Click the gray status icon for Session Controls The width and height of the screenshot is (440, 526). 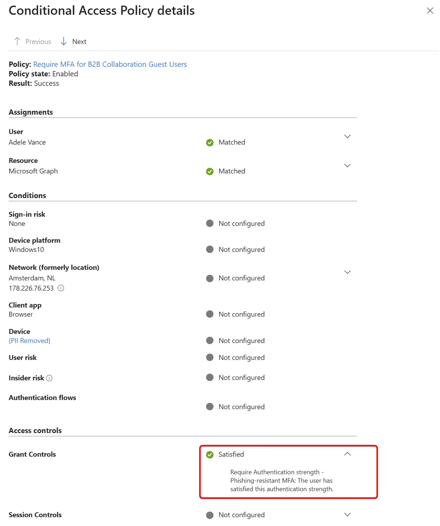[210, 515]
